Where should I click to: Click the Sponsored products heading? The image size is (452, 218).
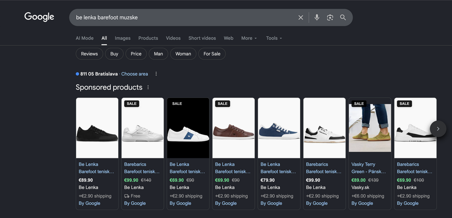109,87
